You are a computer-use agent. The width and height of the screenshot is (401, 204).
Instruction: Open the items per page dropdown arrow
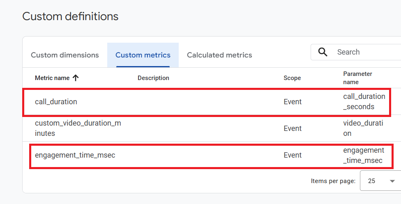pyautogui.click(x=392, y=181)
